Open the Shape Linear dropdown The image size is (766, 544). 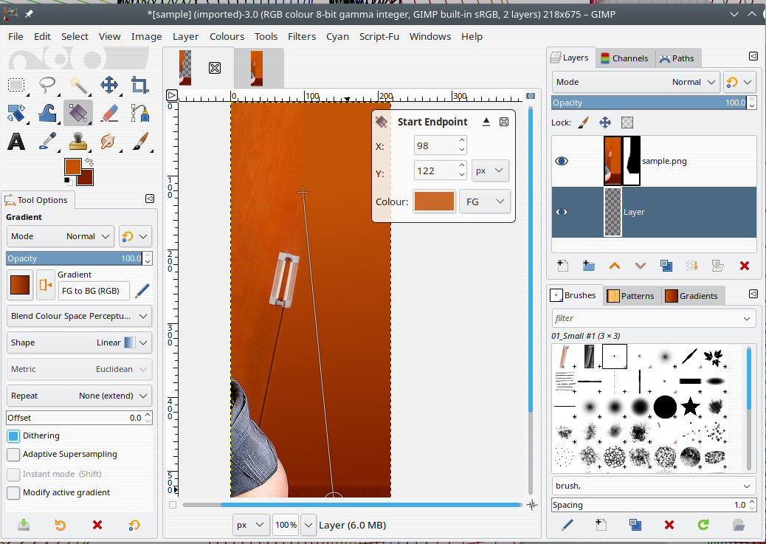pyautogui.click(x=79, y=342)
